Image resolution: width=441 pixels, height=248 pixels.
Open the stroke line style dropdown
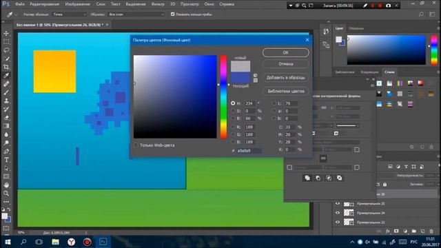[x=347, y=125]
